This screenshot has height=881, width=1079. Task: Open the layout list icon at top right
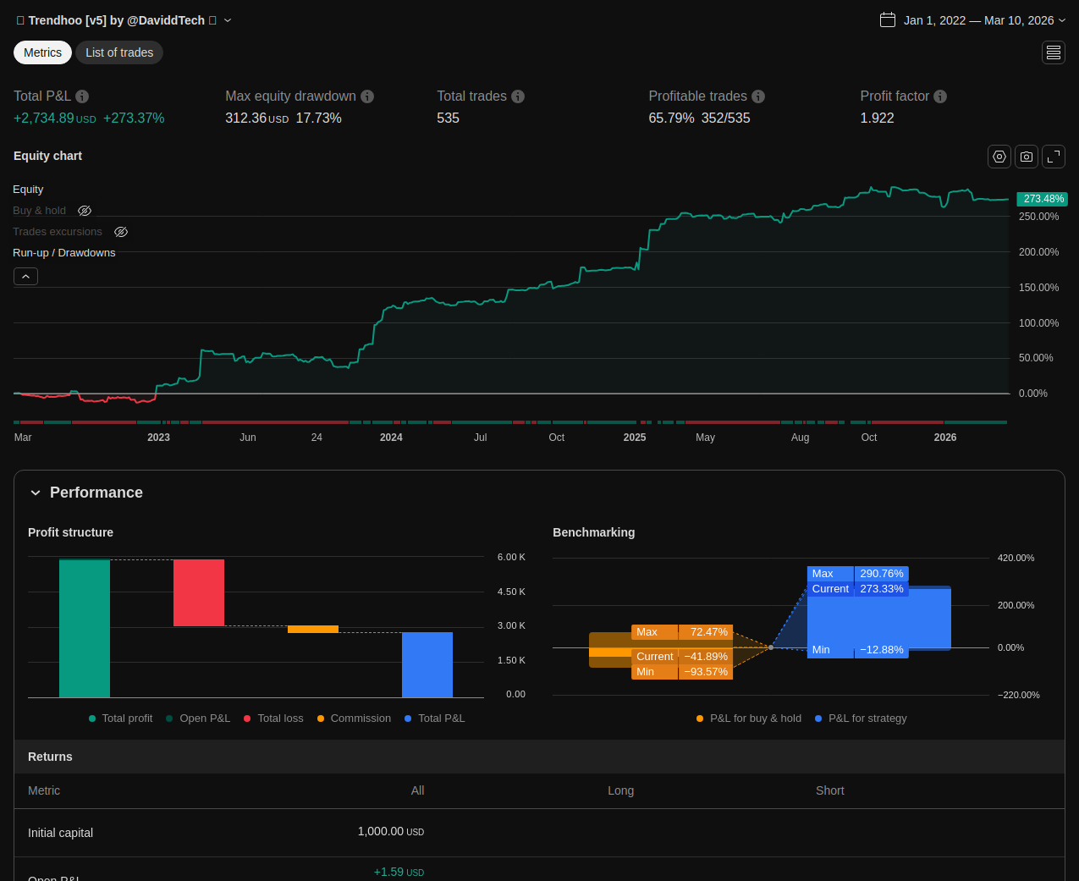click(1054, 52)
